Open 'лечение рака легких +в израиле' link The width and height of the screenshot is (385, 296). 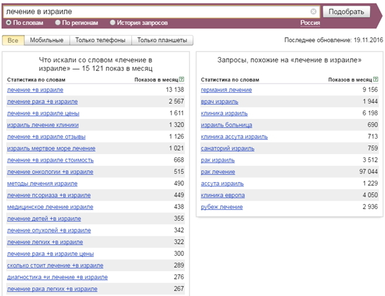52,289
